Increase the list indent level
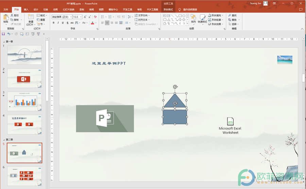306x189 pixels. (x=123, y=17)
